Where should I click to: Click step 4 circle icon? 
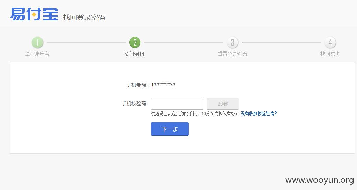coord(330,42)
